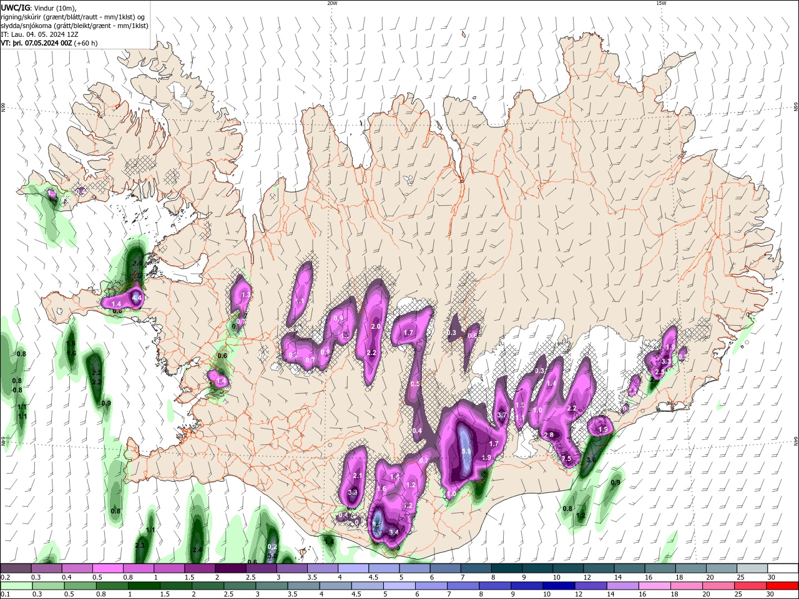Click the 3.4 value near the south coast
799x599 pixels.
393,532
